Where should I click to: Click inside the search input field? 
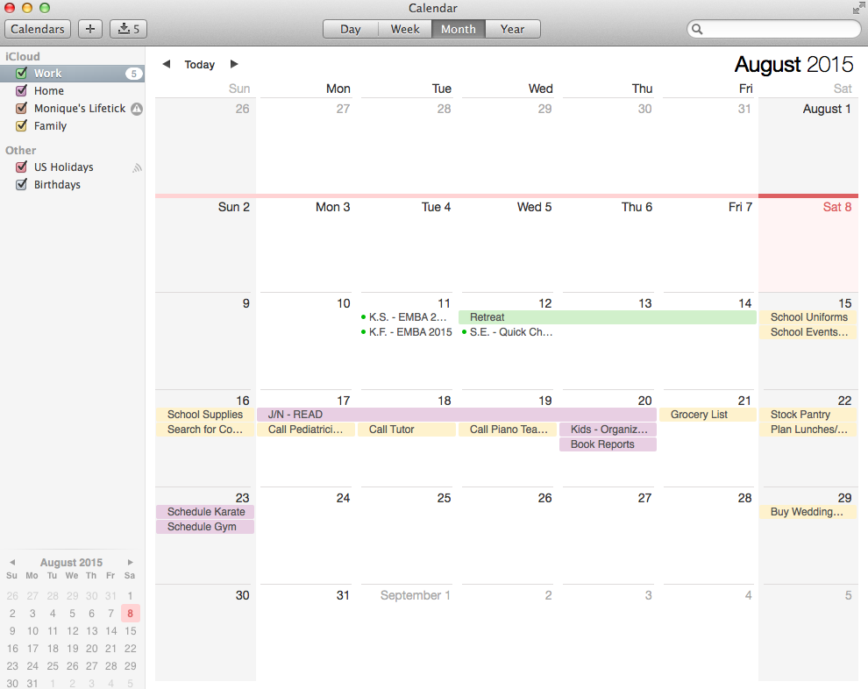pos(780,29)
